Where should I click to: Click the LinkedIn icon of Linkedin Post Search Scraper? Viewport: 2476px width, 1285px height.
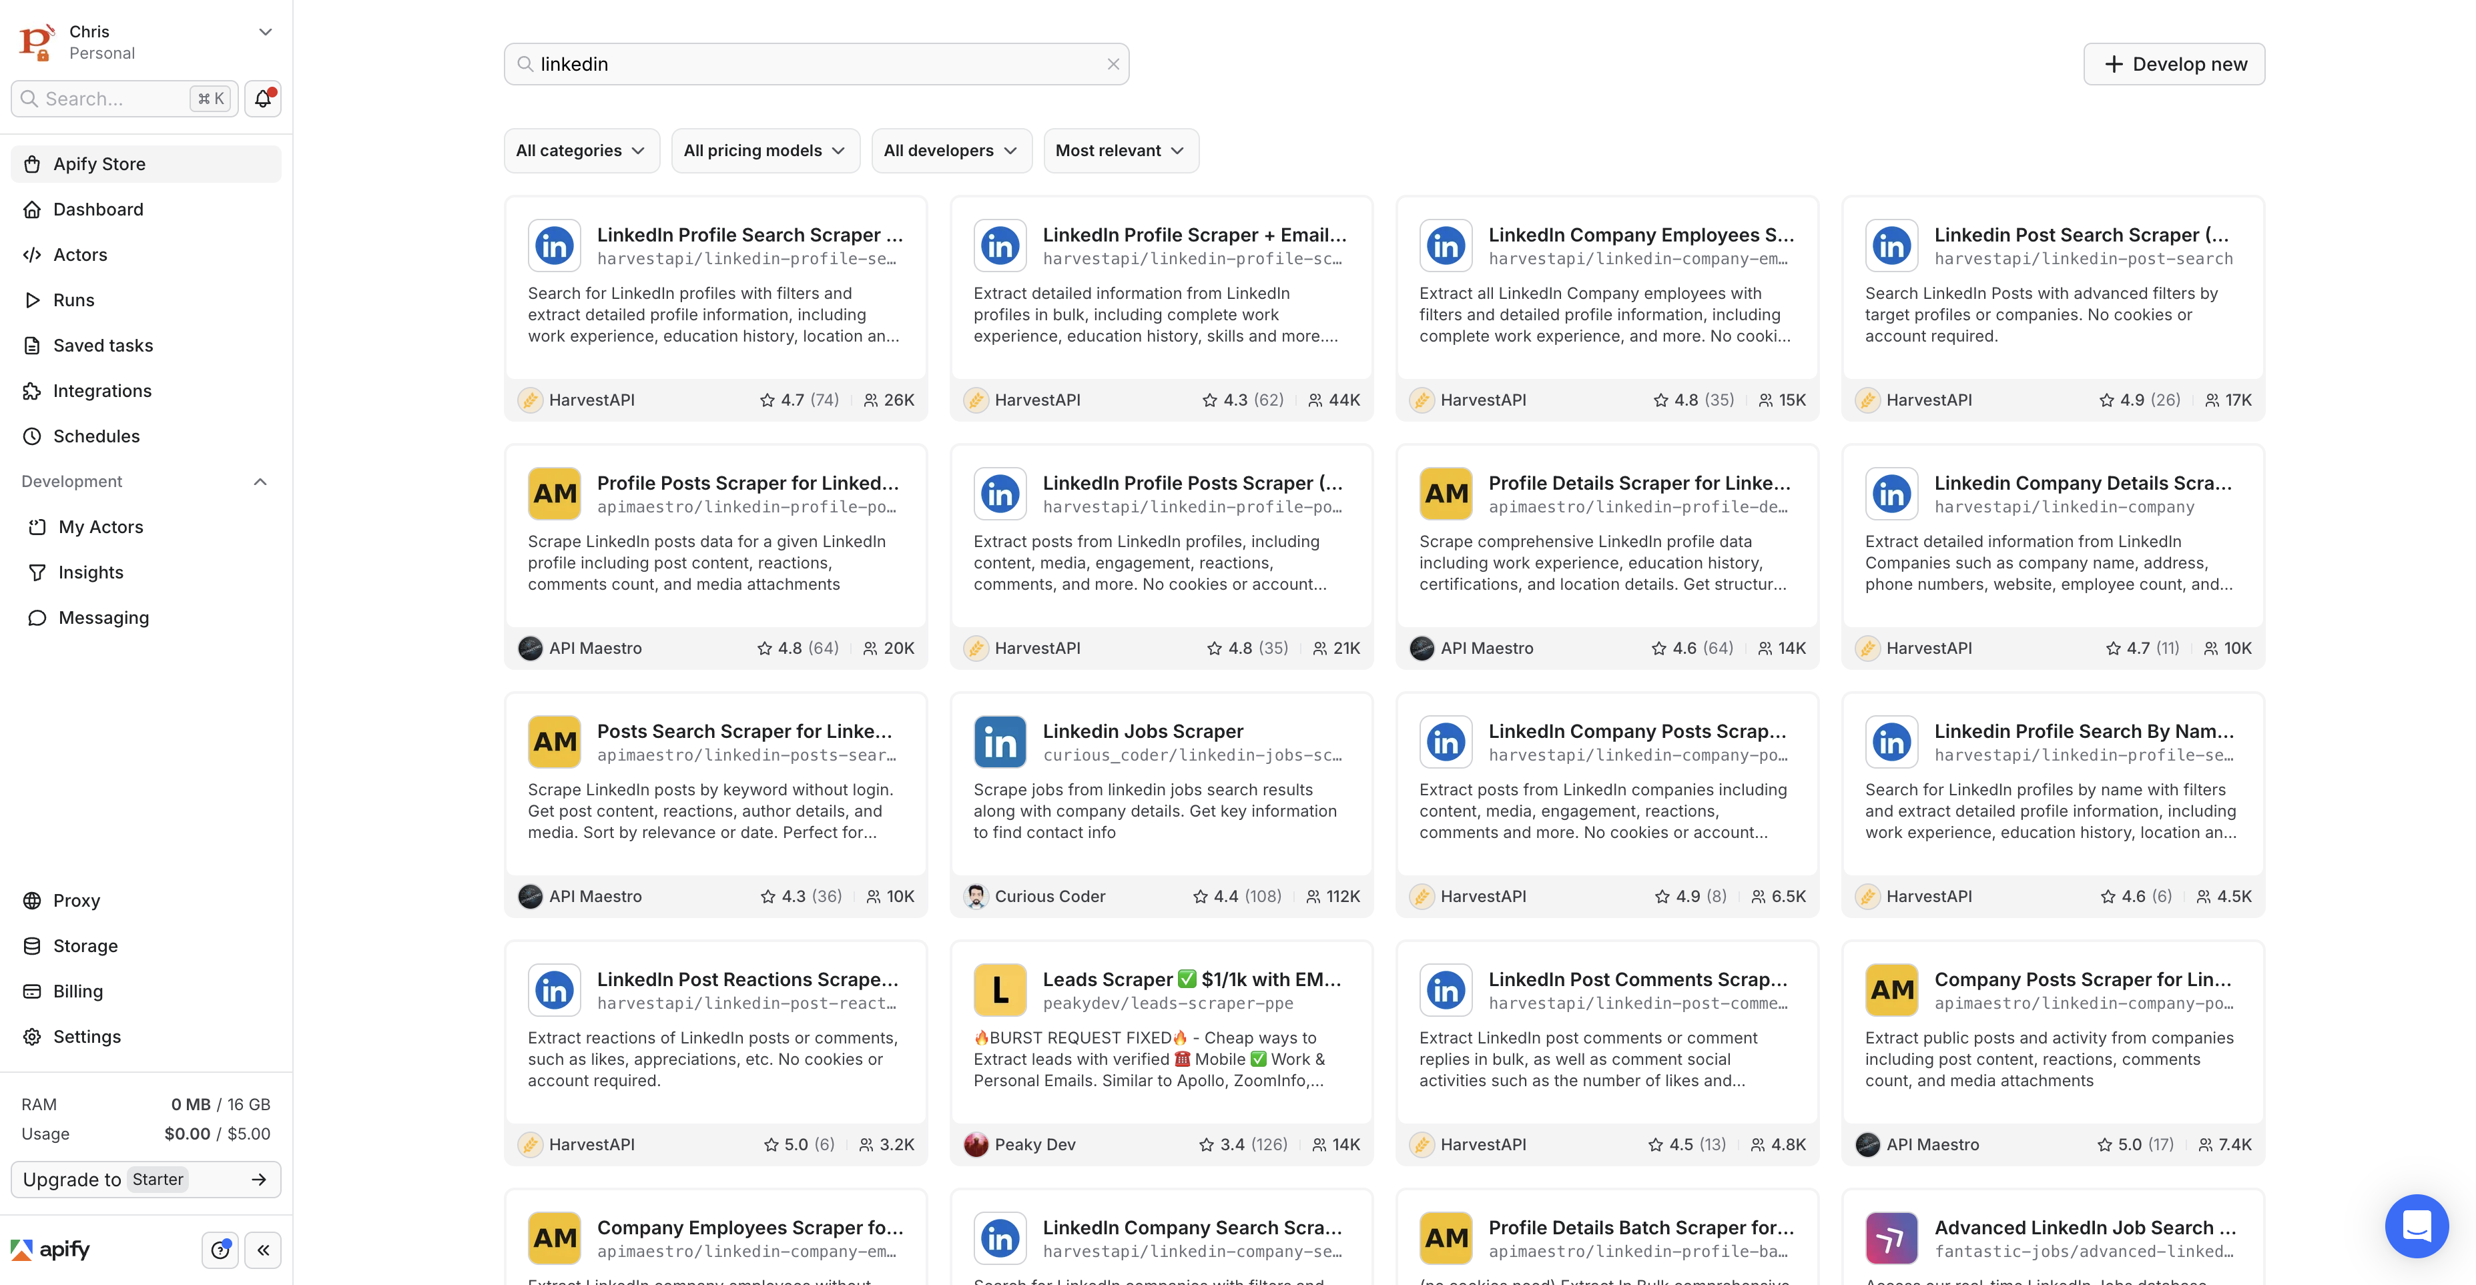coord(1891,246)
